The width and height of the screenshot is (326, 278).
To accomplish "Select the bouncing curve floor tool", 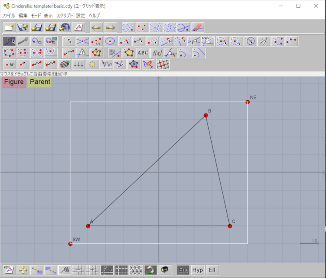I will (x=106, y=64).
